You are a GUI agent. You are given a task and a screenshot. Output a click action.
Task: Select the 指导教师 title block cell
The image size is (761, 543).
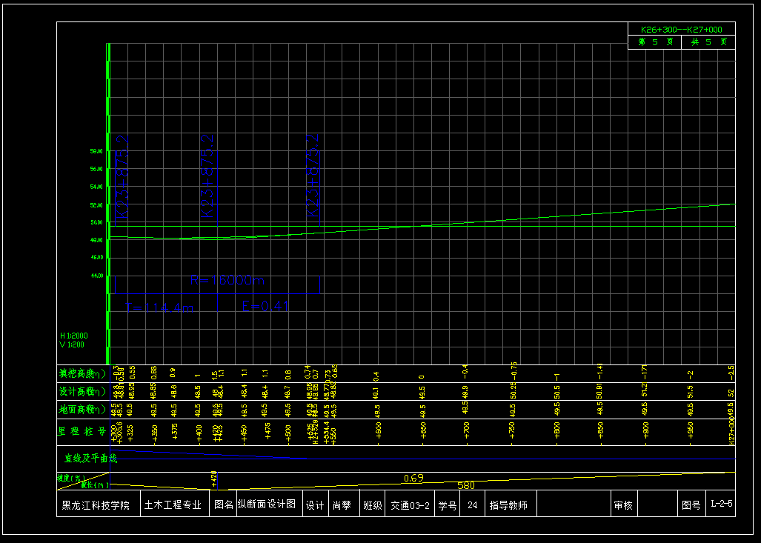click(508, 505)
